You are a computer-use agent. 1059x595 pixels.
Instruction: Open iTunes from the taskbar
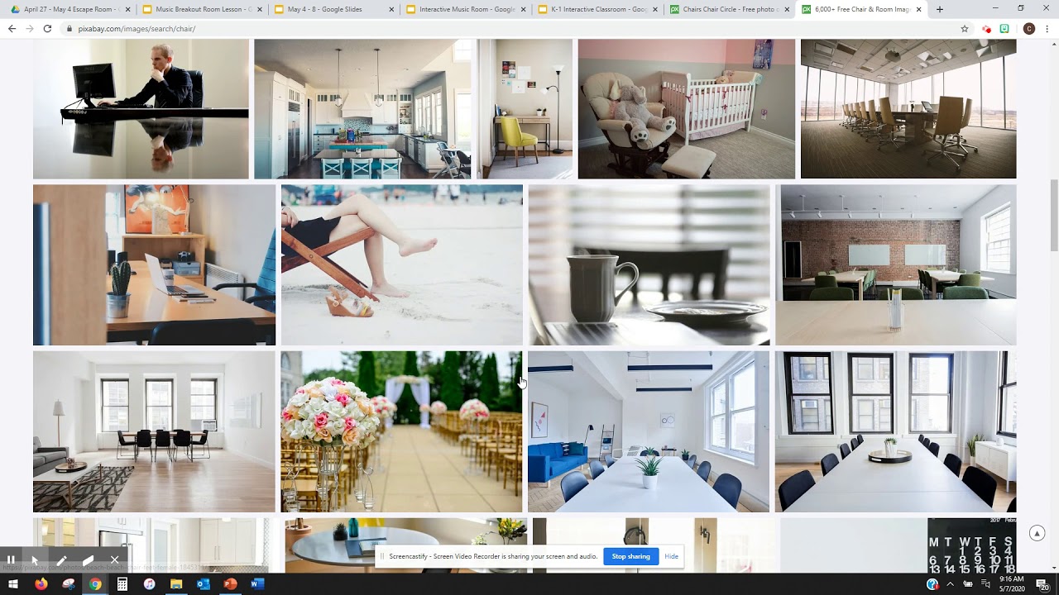pos(149,584)
